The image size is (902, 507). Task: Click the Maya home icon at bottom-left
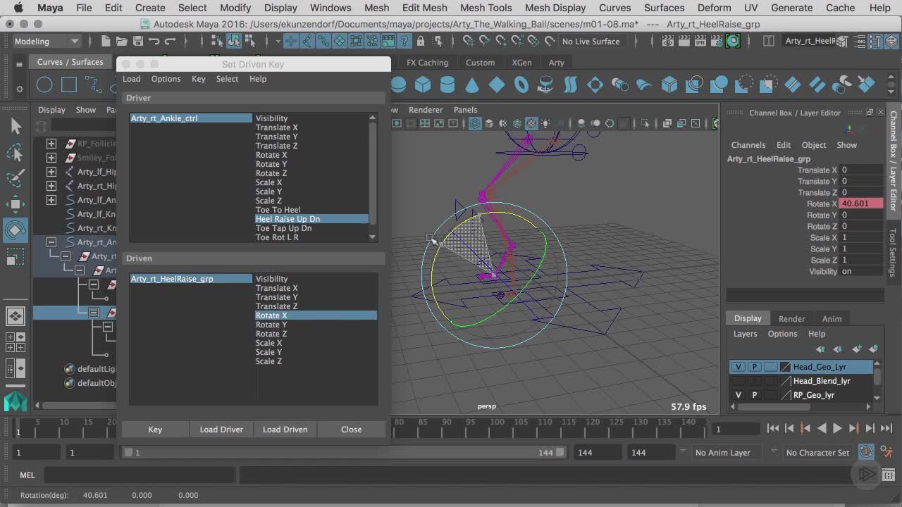[x=16, y=402]
